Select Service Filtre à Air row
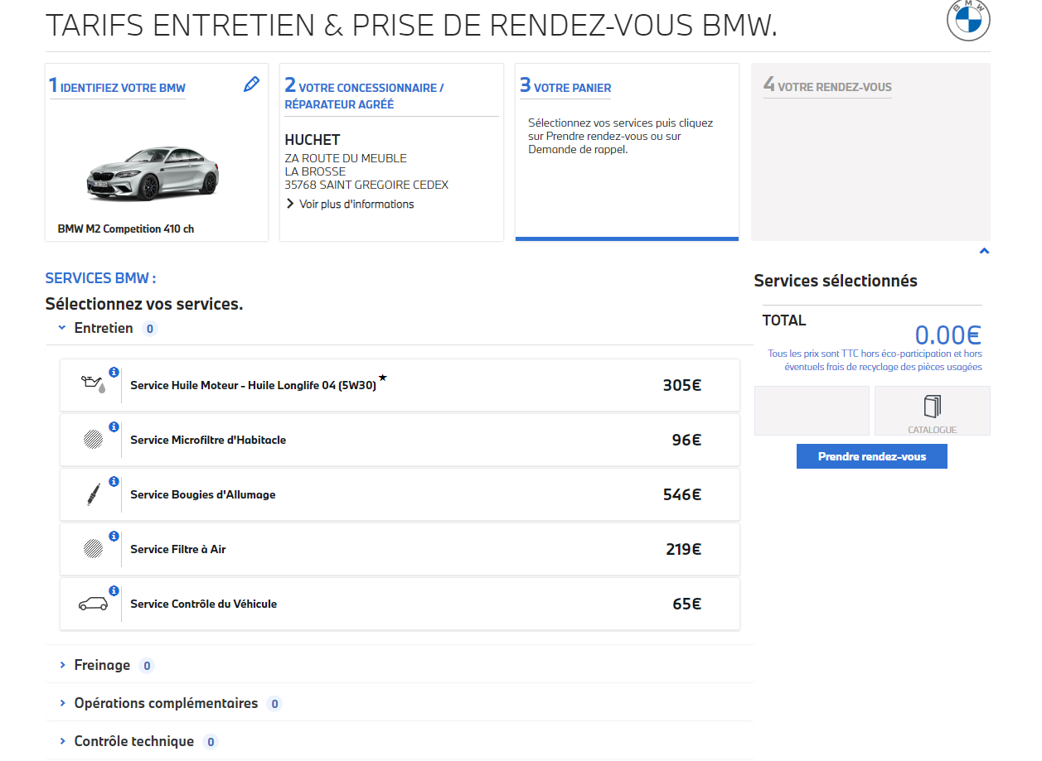 point(400,549)
